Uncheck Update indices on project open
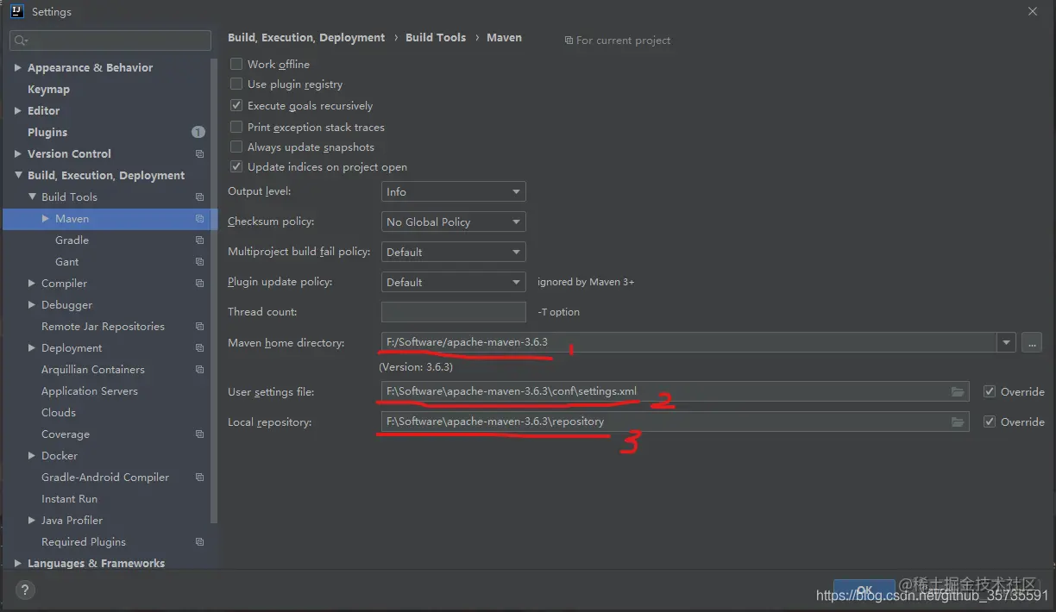The image size is (1056, 612). (x=236, y=167)
